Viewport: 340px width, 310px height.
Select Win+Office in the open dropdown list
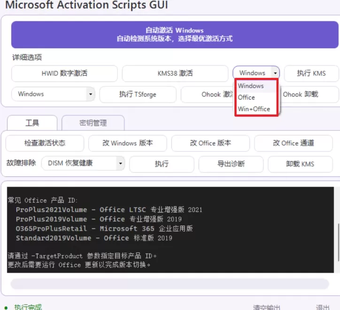[256, 109]
